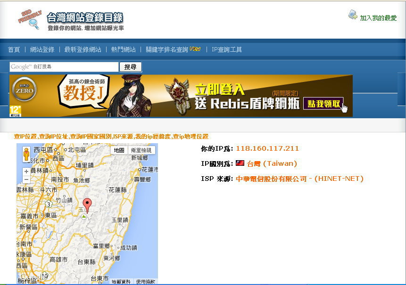406x285 pixels.
Task: Click the 點我領取 banner button
Action: tap(323, 104)
